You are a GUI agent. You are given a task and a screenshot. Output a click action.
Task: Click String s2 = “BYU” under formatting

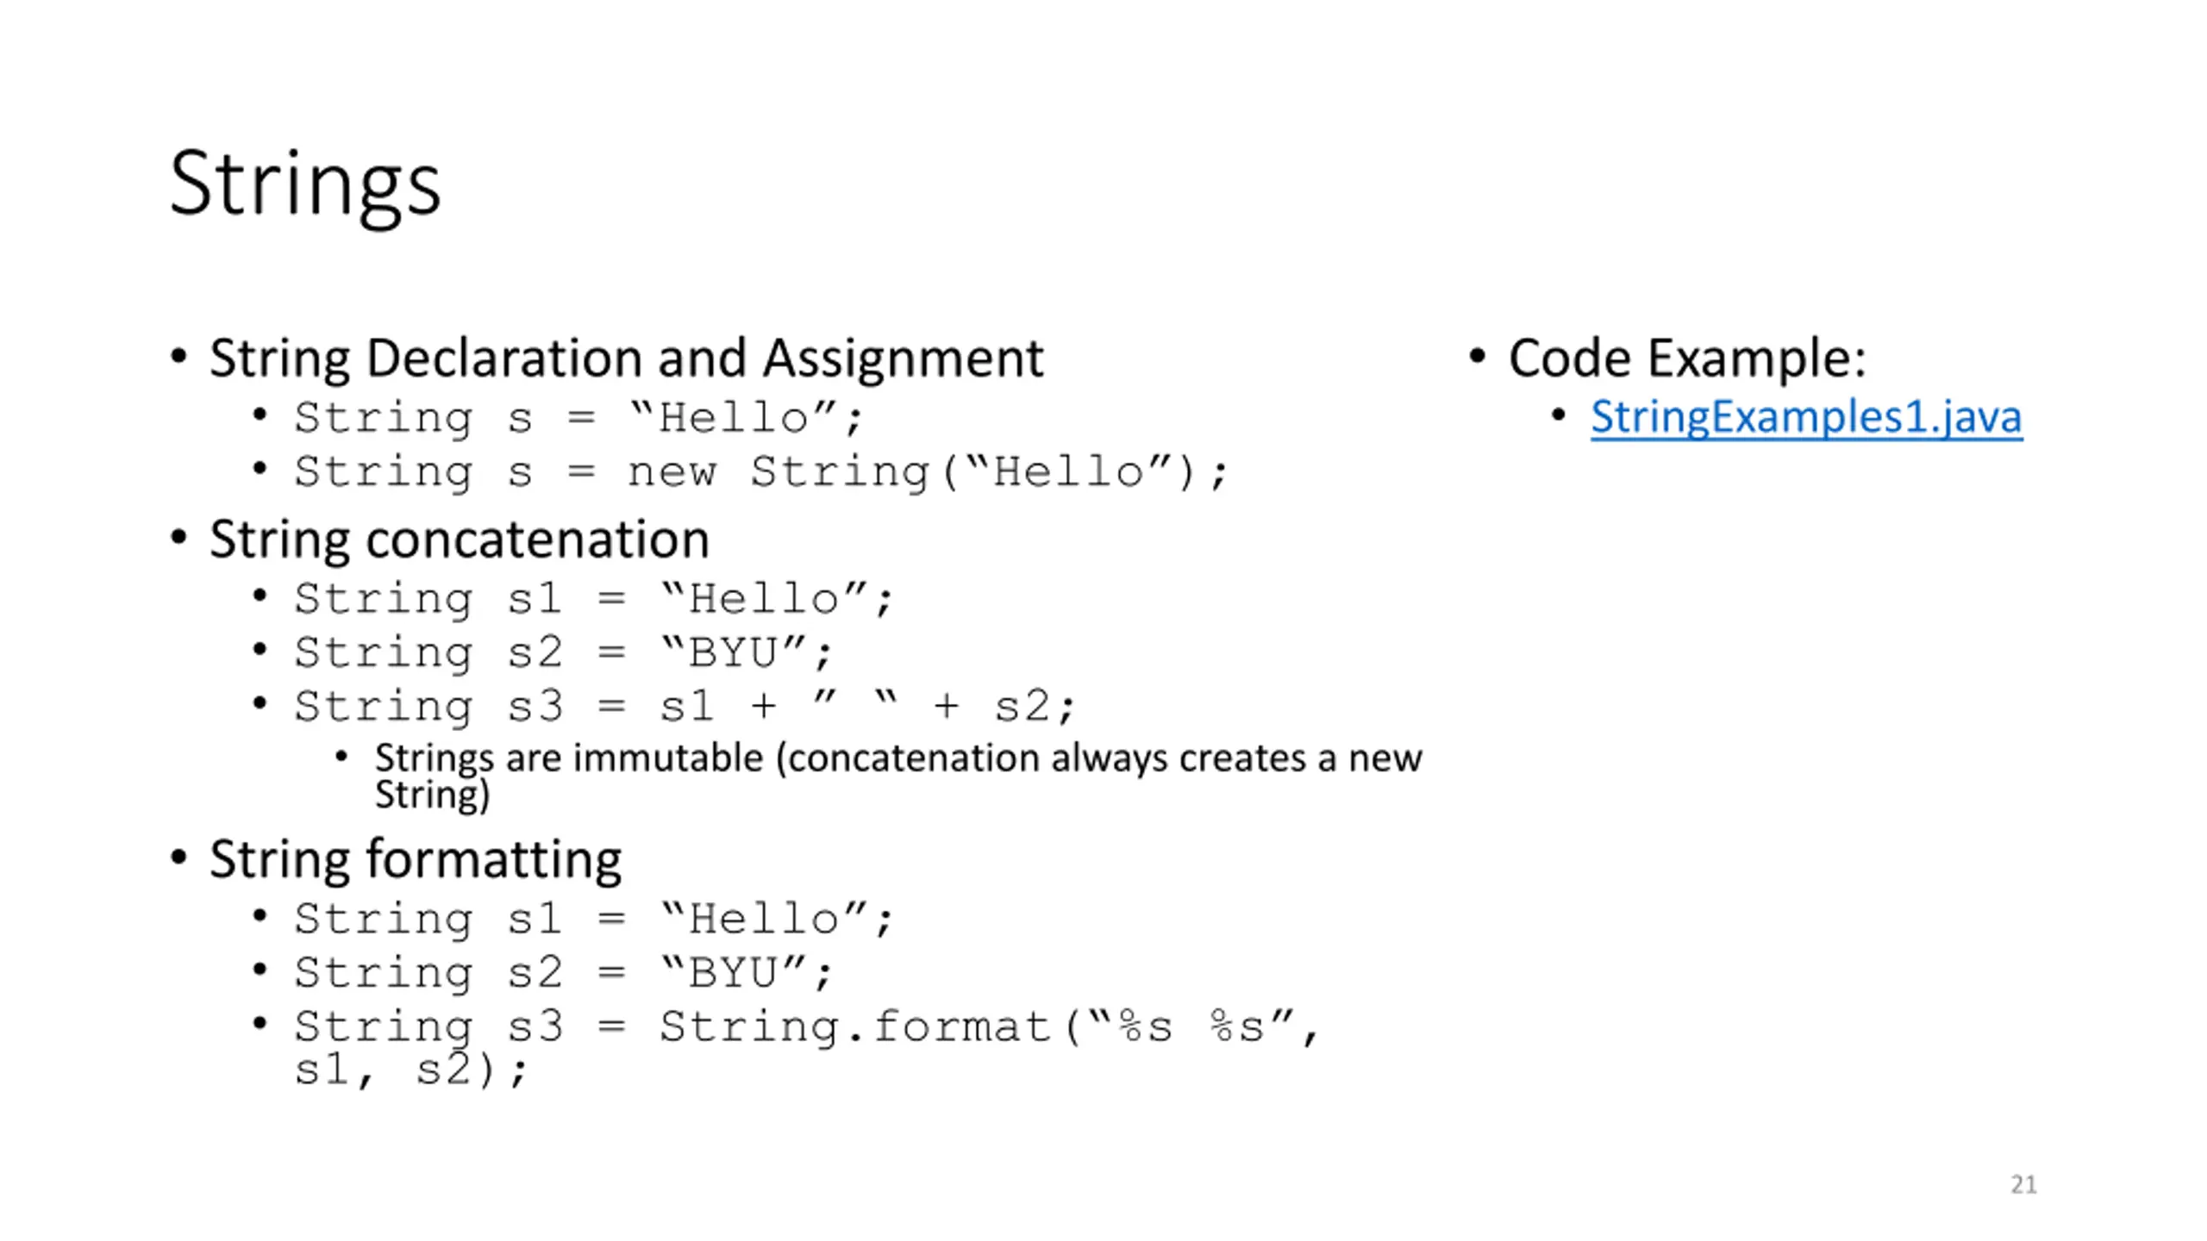pyautogui.click(x=563, y=974)
